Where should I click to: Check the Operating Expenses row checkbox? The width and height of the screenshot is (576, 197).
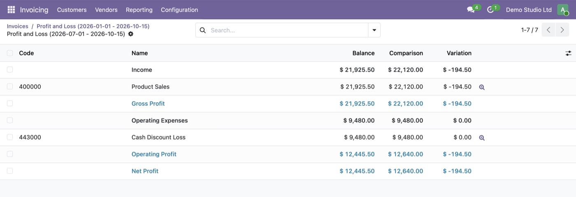(x=10, y=120)
